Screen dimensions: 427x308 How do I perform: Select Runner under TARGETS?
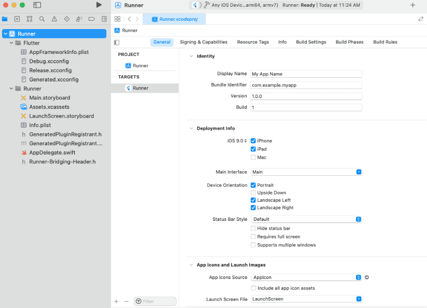[x=145, y=88]
